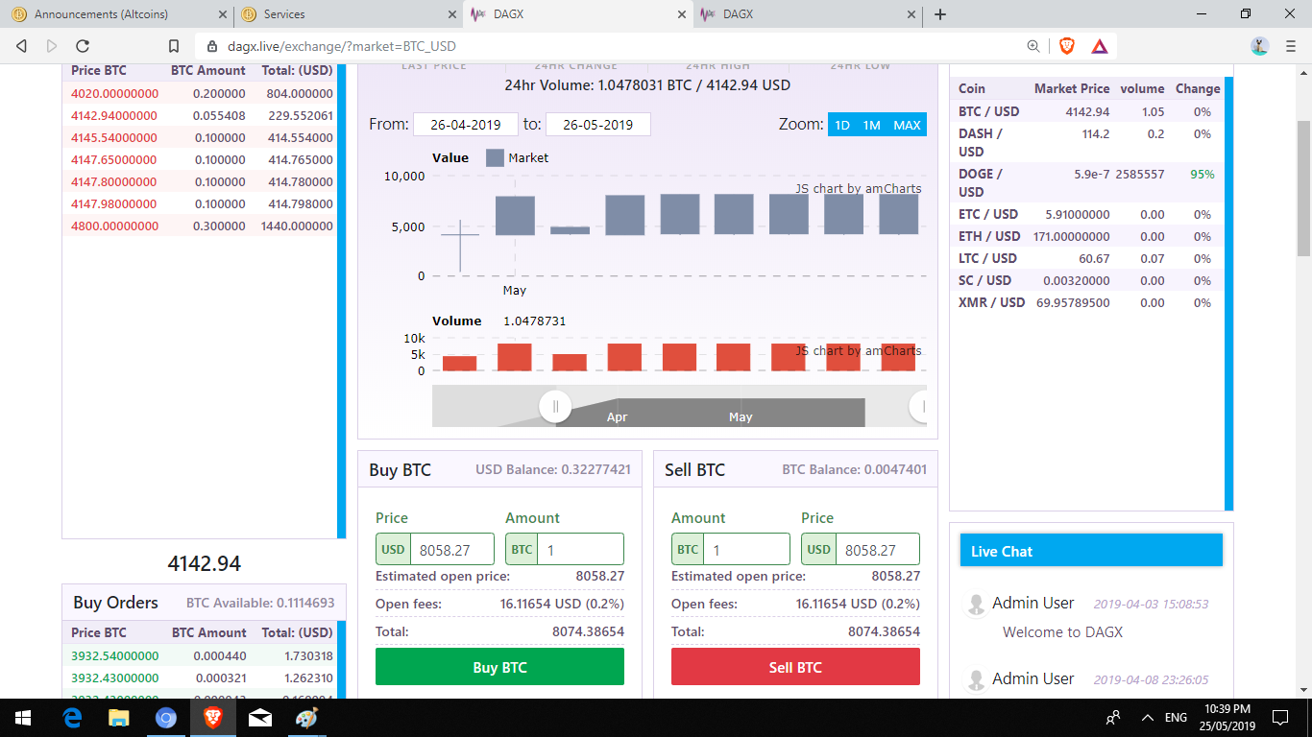Select the BTC / USD market row
The width and height of the screenshot is (1312, 737).
point(1089,111)
